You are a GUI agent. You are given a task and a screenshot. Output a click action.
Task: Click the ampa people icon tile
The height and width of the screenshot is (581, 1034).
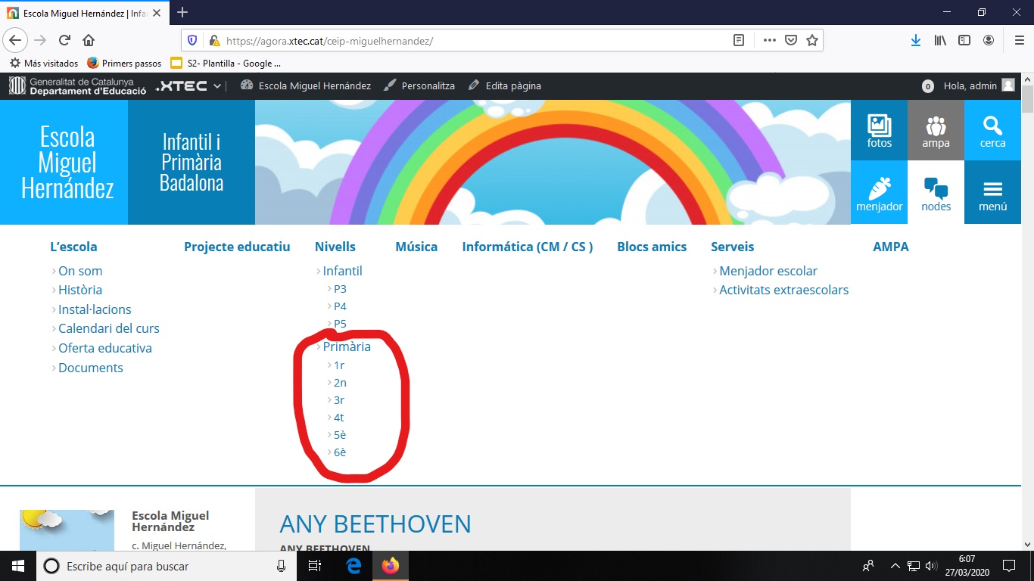click(x=936, y=130)
